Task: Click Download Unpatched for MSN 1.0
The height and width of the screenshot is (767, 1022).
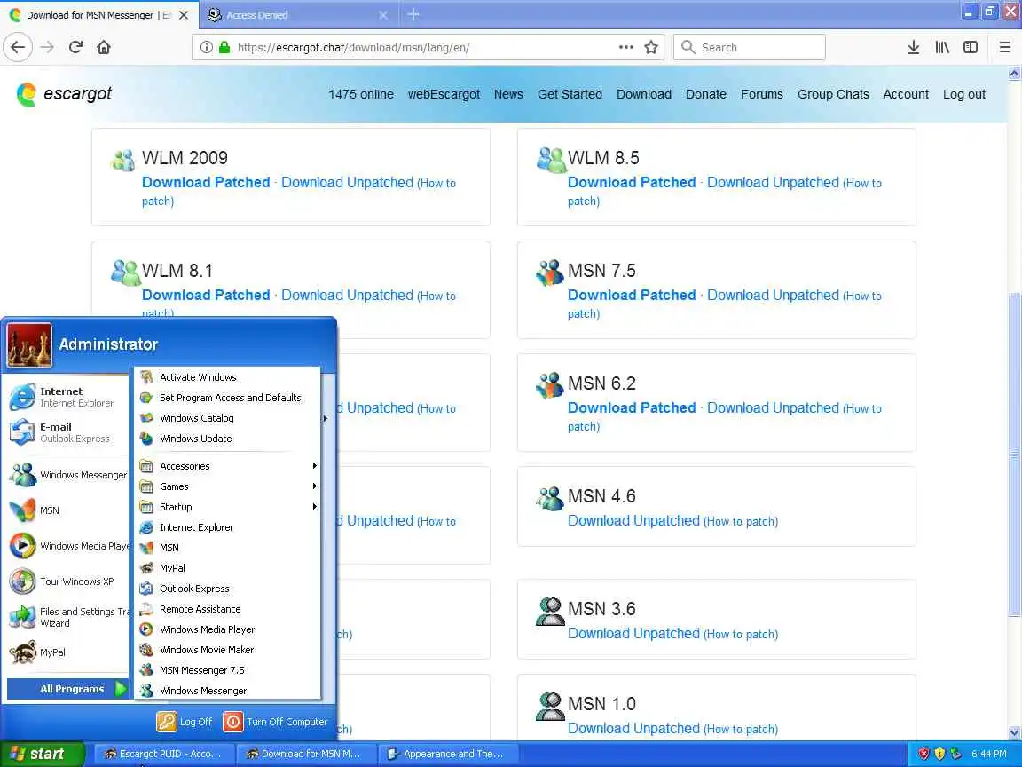Action: coord(633,728)
